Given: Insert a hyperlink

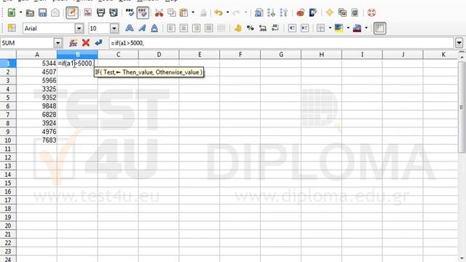Looking at the screenshot, I should pos(259,13).
